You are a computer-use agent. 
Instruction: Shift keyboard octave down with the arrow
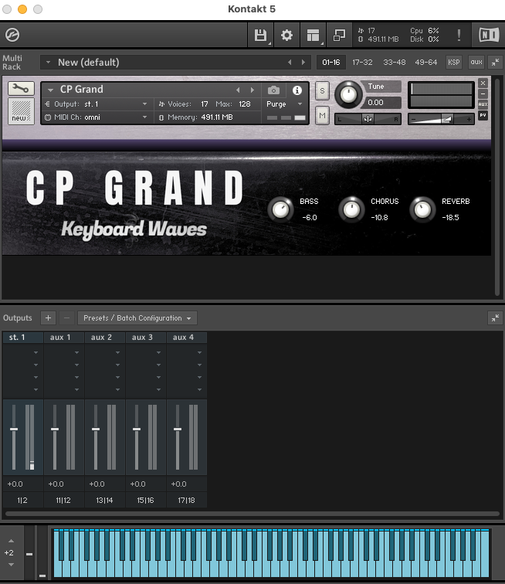[x=11, y=565]
